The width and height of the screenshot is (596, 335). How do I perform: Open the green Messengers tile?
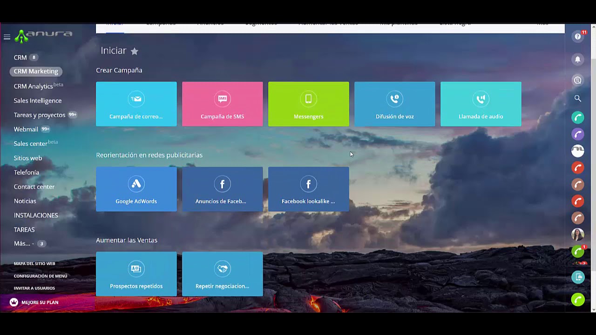click(309, 104)
